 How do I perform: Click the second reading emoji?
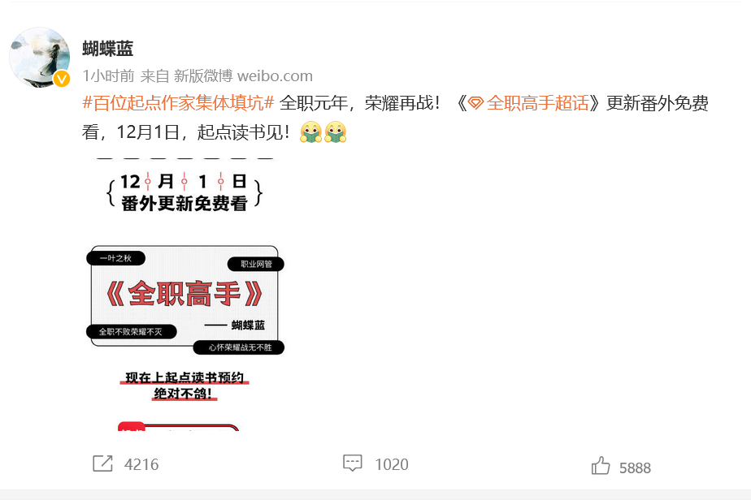pos(335,132)
